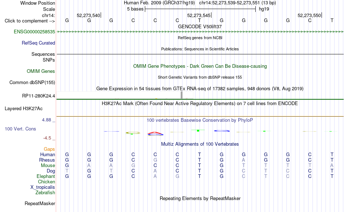Viewport: 344px width, 212px height.
Task: Click the 100 Vert. Cons label
Action: click(20, 129)
